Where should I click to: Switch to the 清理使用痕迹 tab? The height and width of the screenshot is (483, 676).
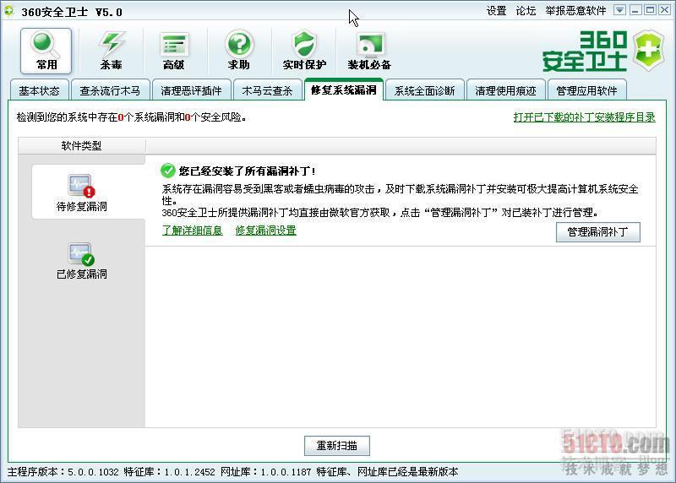(x=505, y=90)
